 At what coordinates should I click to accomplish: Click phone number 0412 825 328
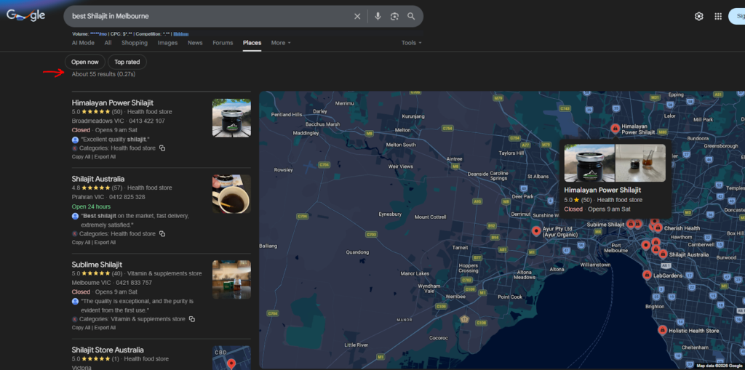pos(127,197)
